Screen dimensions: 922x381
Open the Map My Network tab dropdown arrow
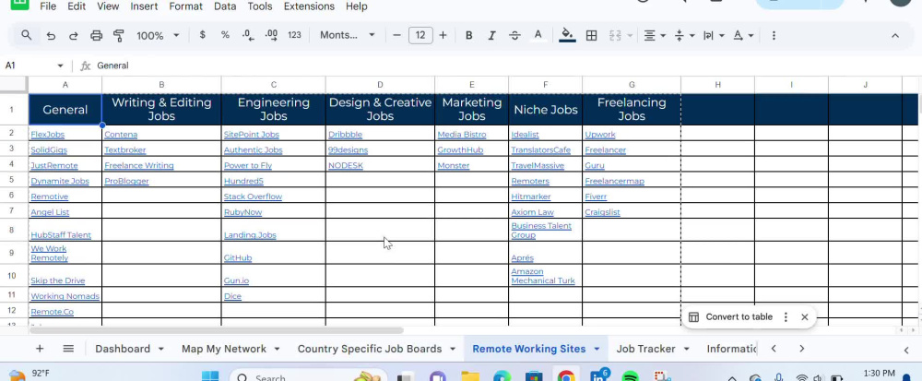277,349
